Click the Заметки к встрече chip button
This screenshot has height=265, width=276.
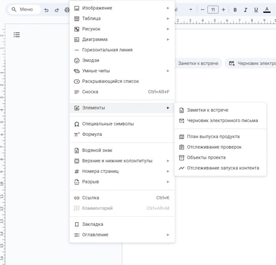198,63
